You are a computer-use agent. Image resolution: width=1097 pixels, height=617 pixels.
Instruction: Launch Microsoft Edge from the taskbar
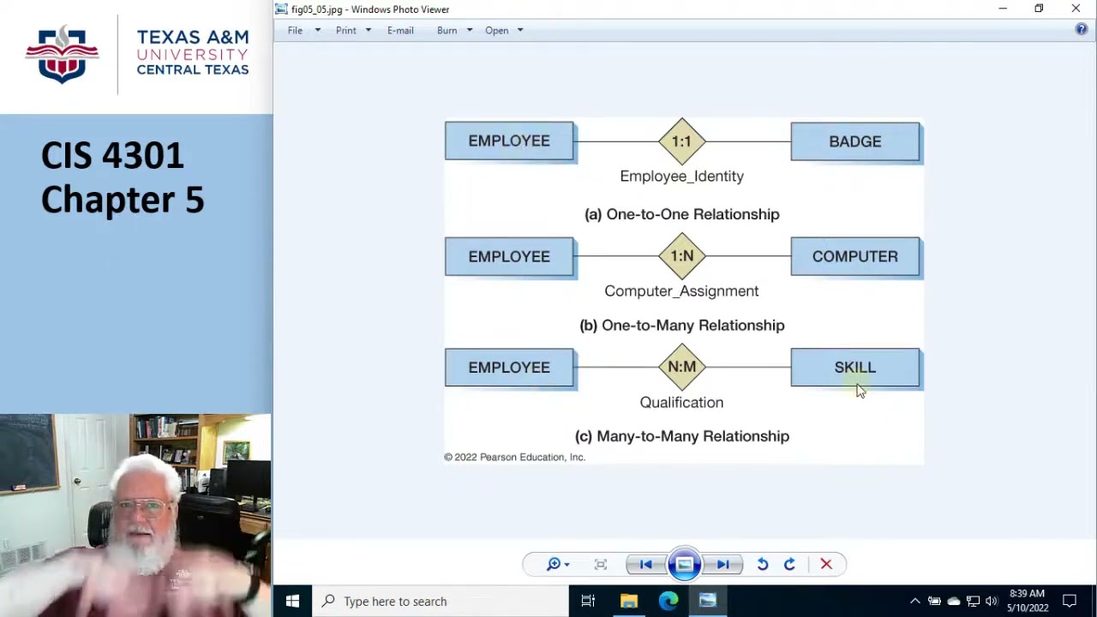[668, 601]
